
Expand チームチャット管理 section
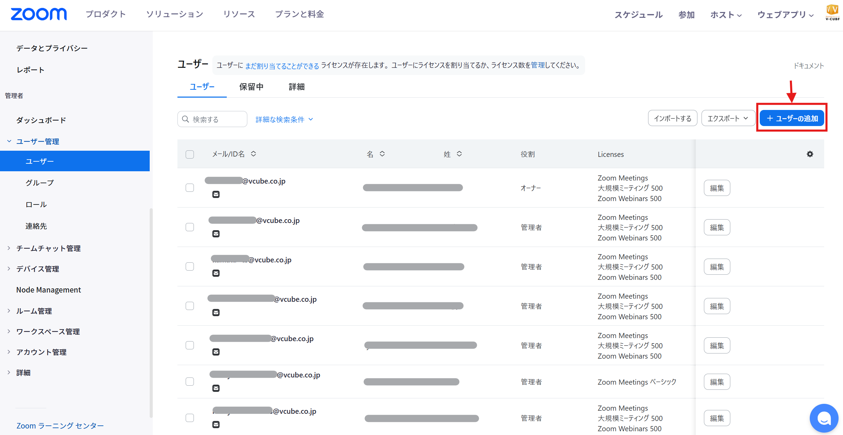click(x=9, y=248)
